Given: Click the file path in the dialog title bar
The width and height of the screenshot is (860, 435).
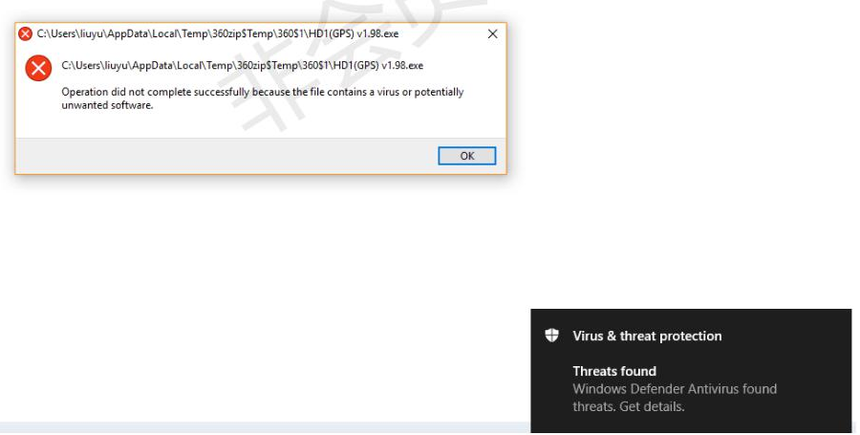Looking at the screenshot, I should (218, 34).
